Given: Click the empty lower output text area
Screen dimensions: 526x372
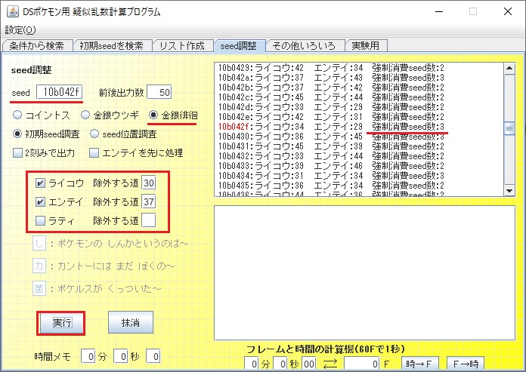Looking at the screenshot, I should tap(364, 273).
